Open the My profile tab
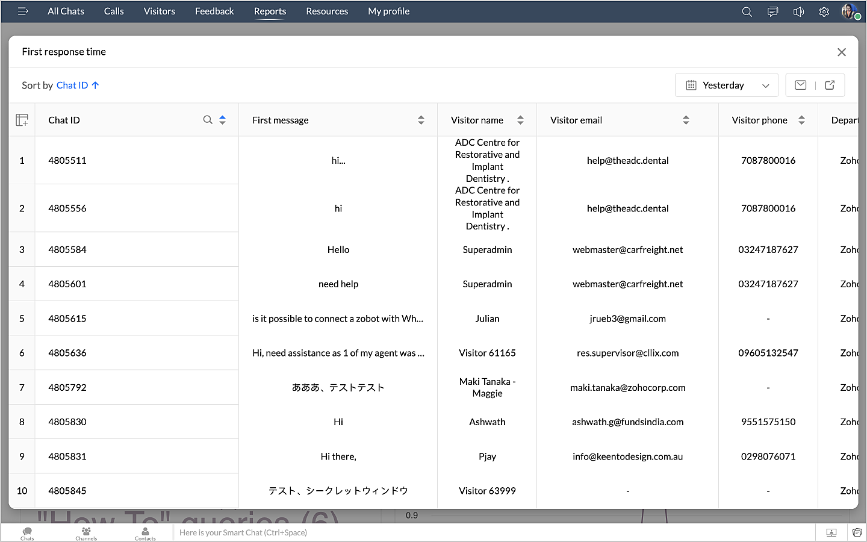The image size is (867, 542). point(389,11)
